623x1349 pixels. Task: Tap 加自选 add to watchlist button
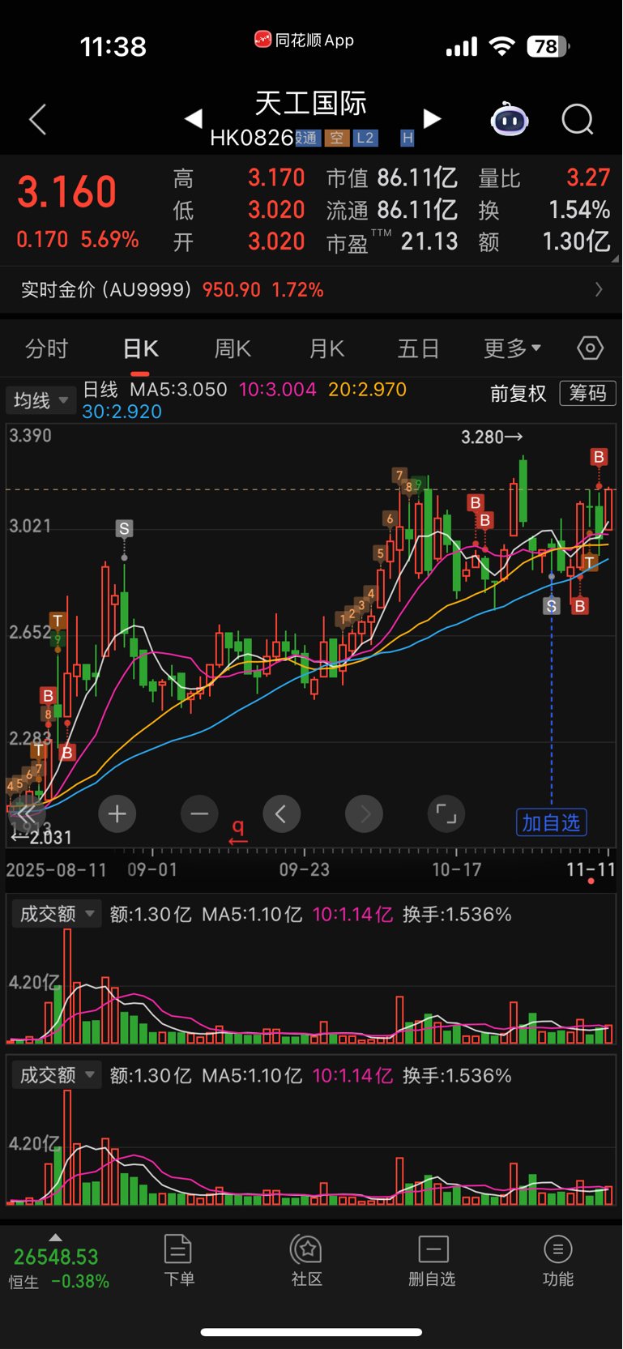tap(552, 823)
